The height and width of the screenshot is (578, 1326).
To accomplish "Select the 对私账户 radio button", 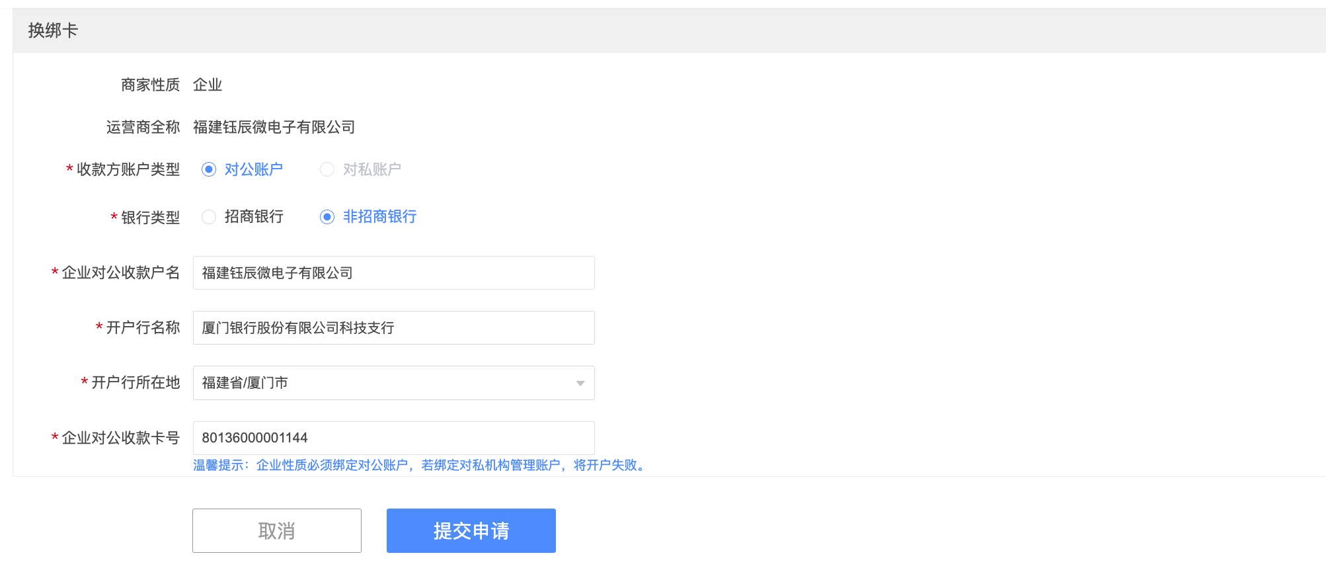I will 327,169.
